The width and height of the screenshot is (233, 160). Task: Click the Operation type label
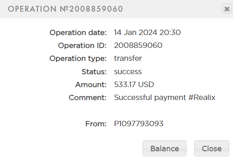coord(78,59)
